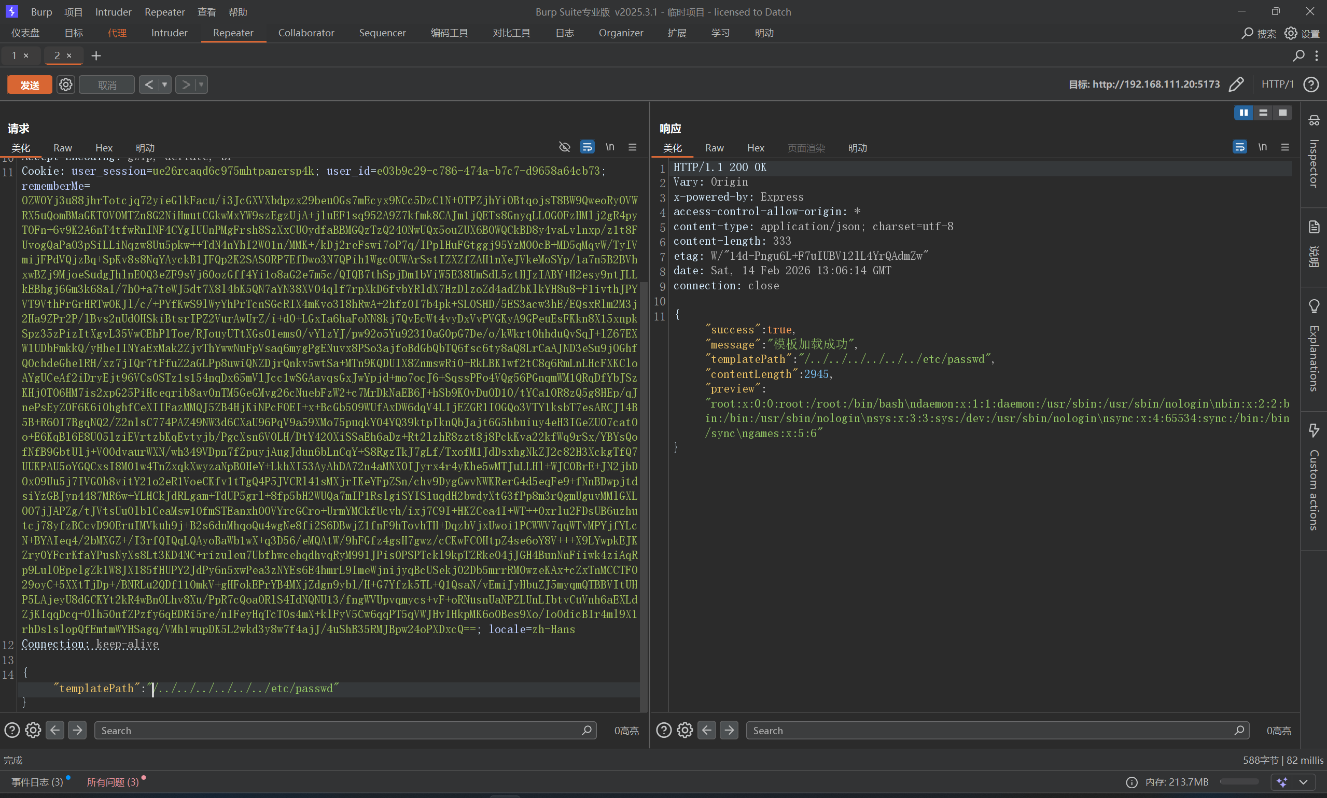1327x798 pixels.
Task: Toggle word wrap in request panel
Action: pos(587,147)
